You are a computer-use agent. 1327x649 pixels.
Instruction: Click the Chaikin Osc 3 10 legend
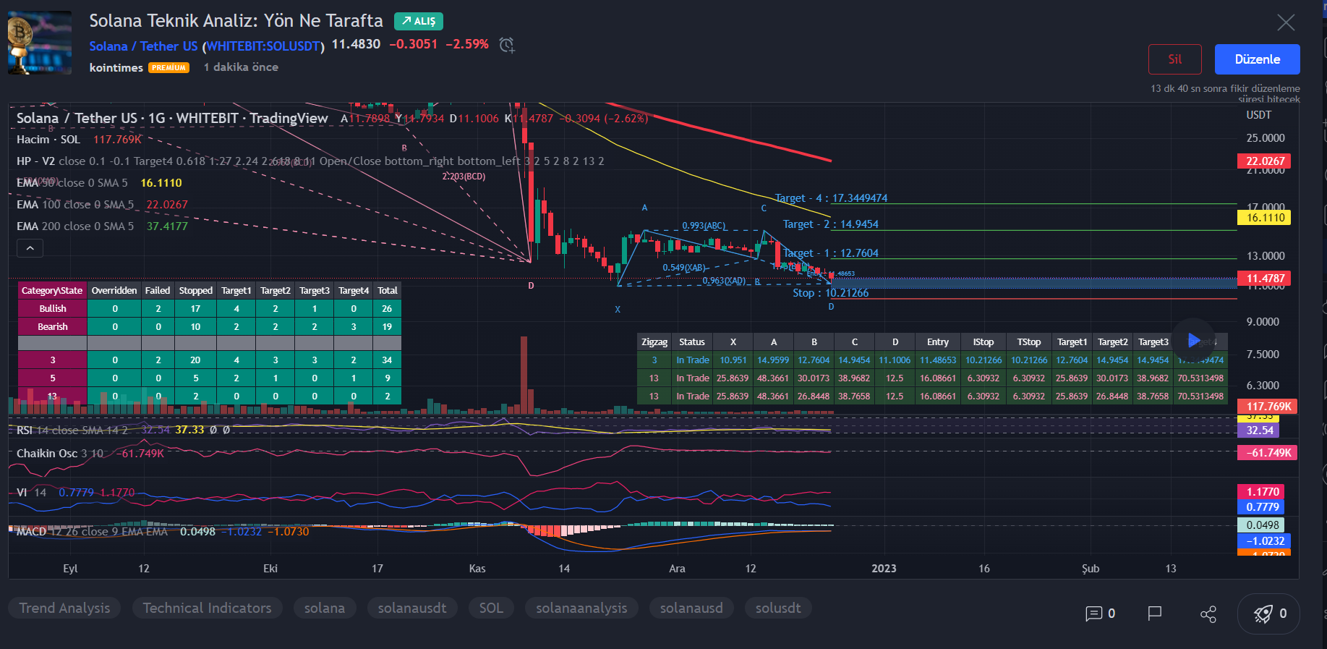(90, 454)
